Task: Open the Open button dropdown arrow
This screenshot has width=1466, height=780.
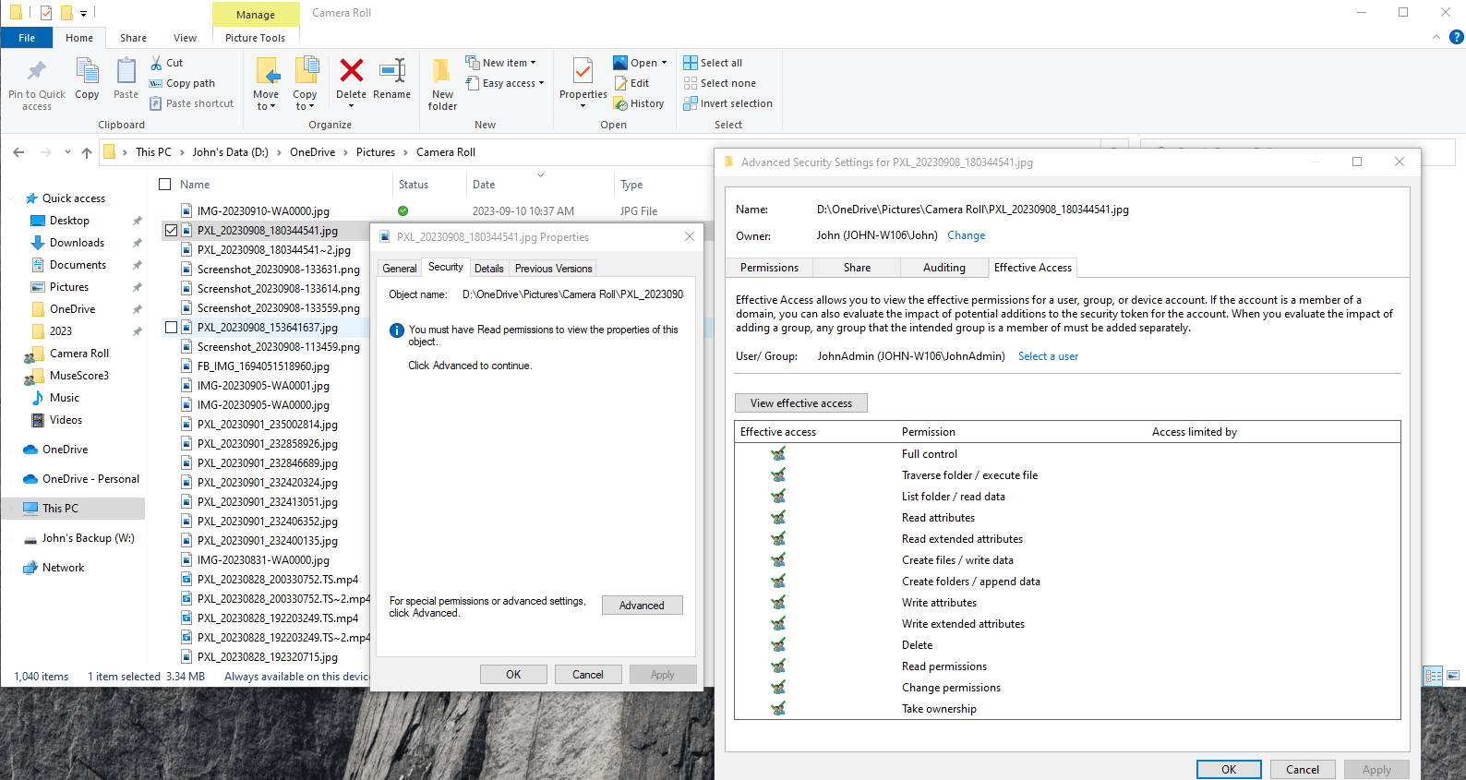Action: pyautogui.click(x=664, y=63)
